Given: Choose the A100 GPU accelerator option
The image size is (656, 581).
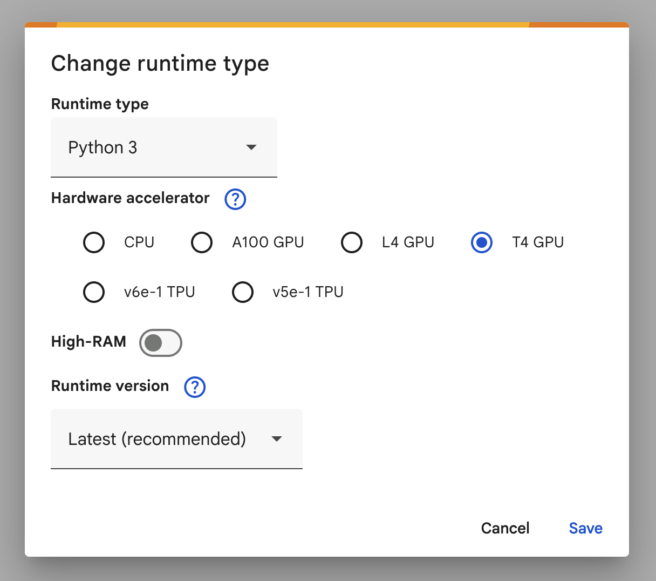Looking at the screenshot, I should [x=202, y=242].
